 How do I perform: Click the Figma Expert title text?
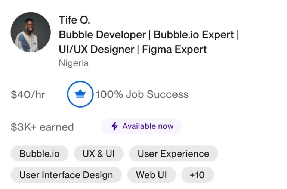(x=174, y=49)
